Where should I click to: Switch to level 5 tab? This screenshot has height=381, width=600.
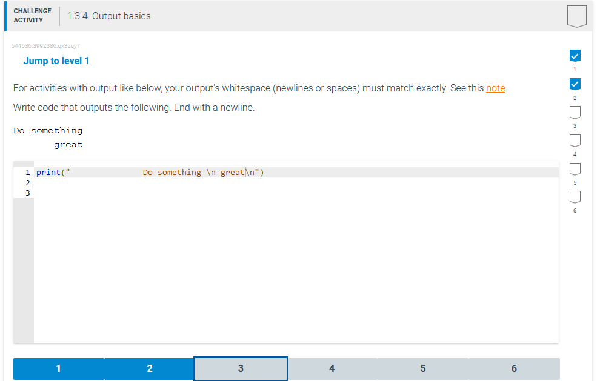click(x=422, y=368)
